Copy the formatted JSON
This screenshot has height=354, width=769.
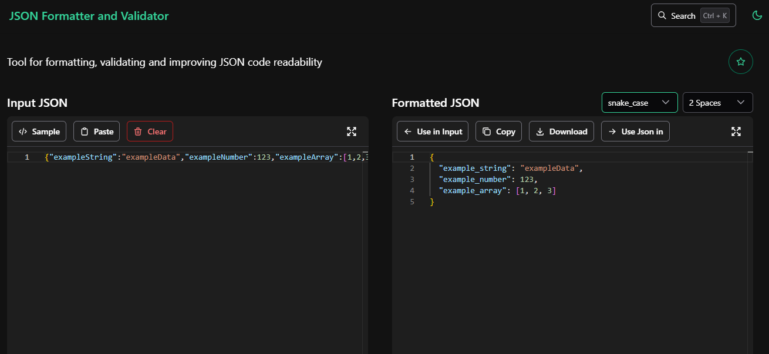pyautogui.click(x=498, y=132)
